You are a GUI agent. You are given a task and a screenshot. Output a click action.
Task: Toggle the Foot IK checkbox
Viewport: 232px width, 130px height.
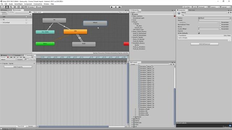tap(199, 31)
